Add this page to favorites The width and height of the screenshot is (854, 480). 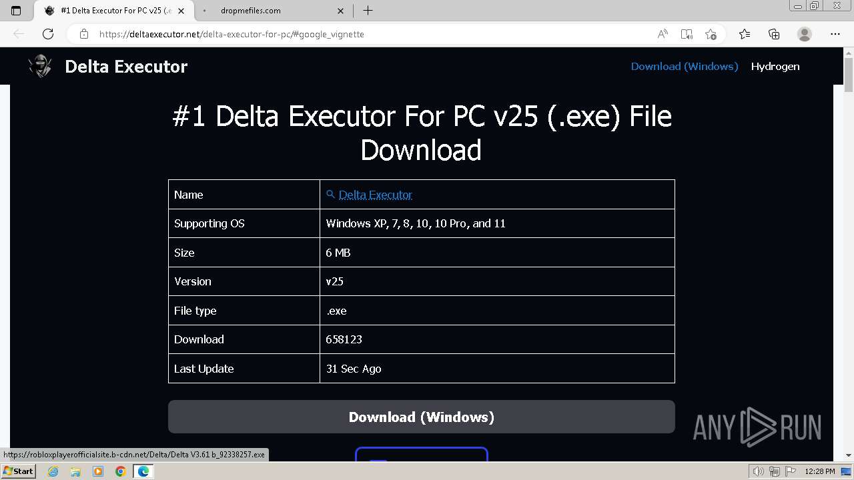[x=711, y=34]
